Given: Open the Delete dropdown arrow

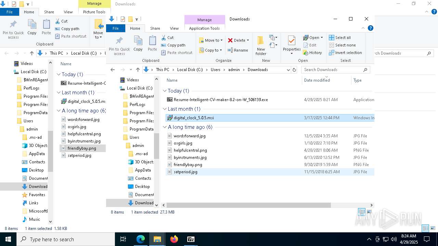Looking at the screenshot, I should 248,40.
